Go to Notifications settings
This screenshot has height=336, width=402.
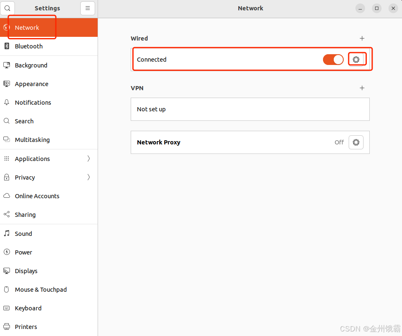tap(49, 103)
